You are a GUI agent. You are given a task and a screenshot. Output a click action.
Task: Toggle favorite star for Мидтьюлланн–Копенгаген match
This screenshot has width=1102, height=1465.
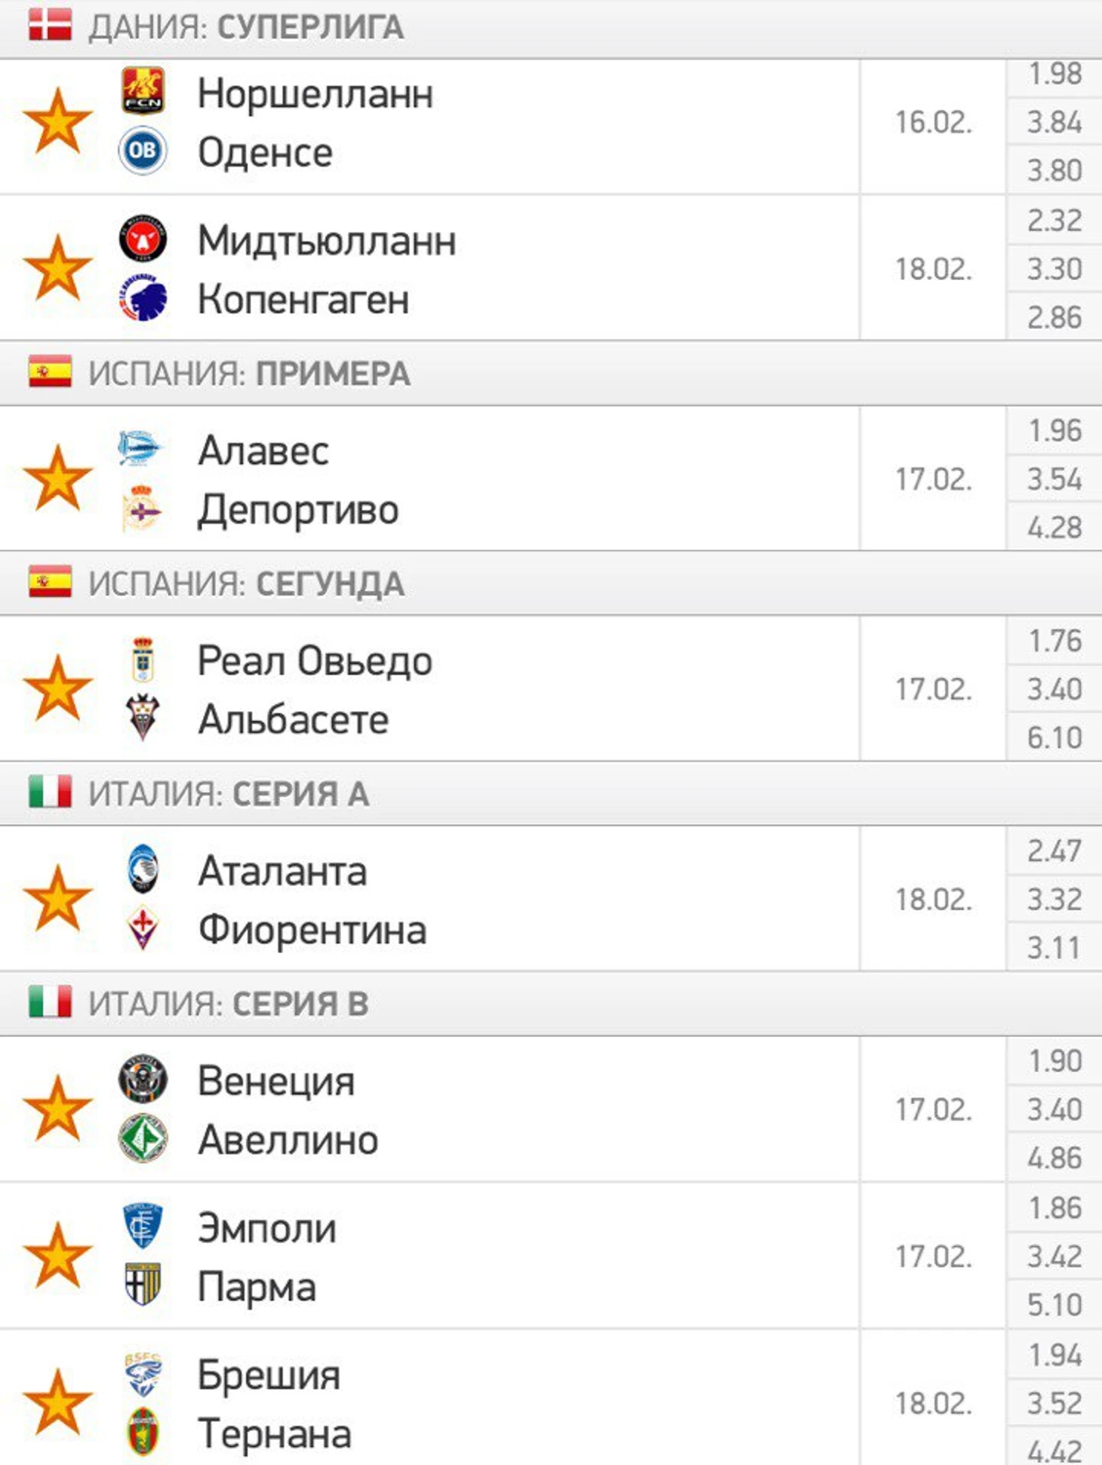(57, 267)
